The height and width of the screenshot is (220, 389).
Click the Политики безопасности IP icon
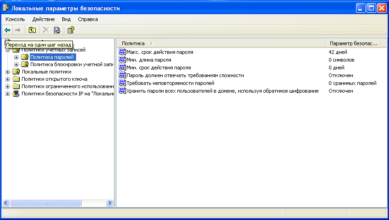point(16,94)
